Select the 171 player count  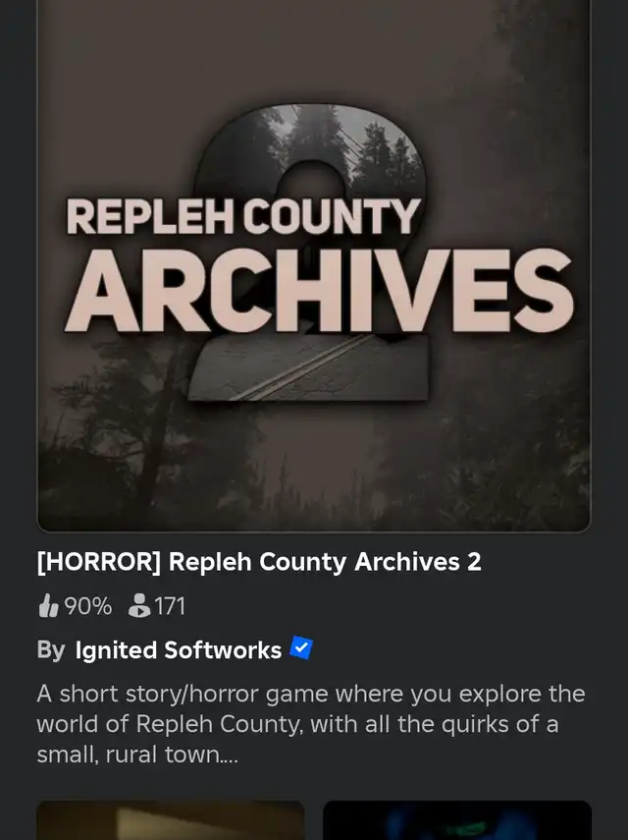click(170, 606)
